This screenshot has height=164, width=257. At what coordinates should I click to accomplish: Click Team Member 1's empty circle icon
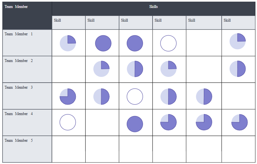tap(168, 43)
